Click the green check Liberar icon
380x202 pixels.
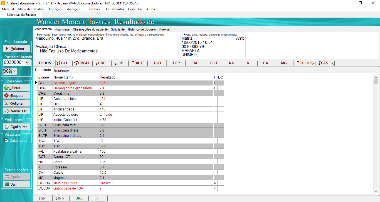(6, 88)
